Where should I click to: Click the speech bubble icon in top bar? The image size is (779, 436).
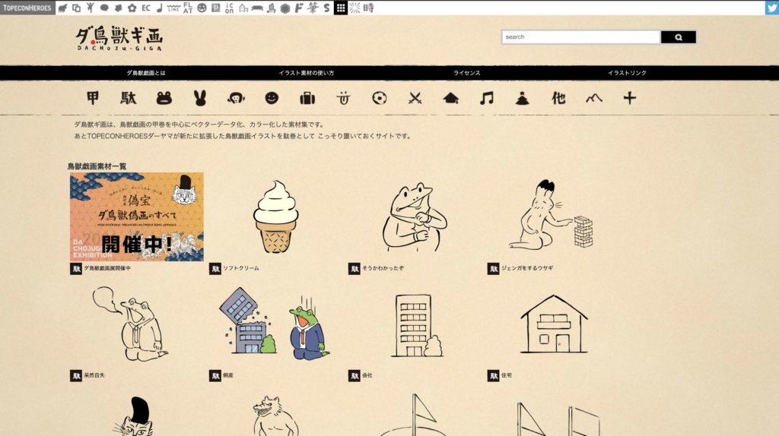104,8
